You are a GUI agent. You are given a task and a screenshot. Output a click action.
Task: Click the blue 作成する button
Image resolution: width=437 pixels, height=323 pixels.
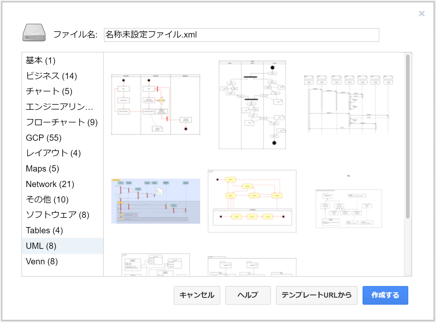[385, 295]
